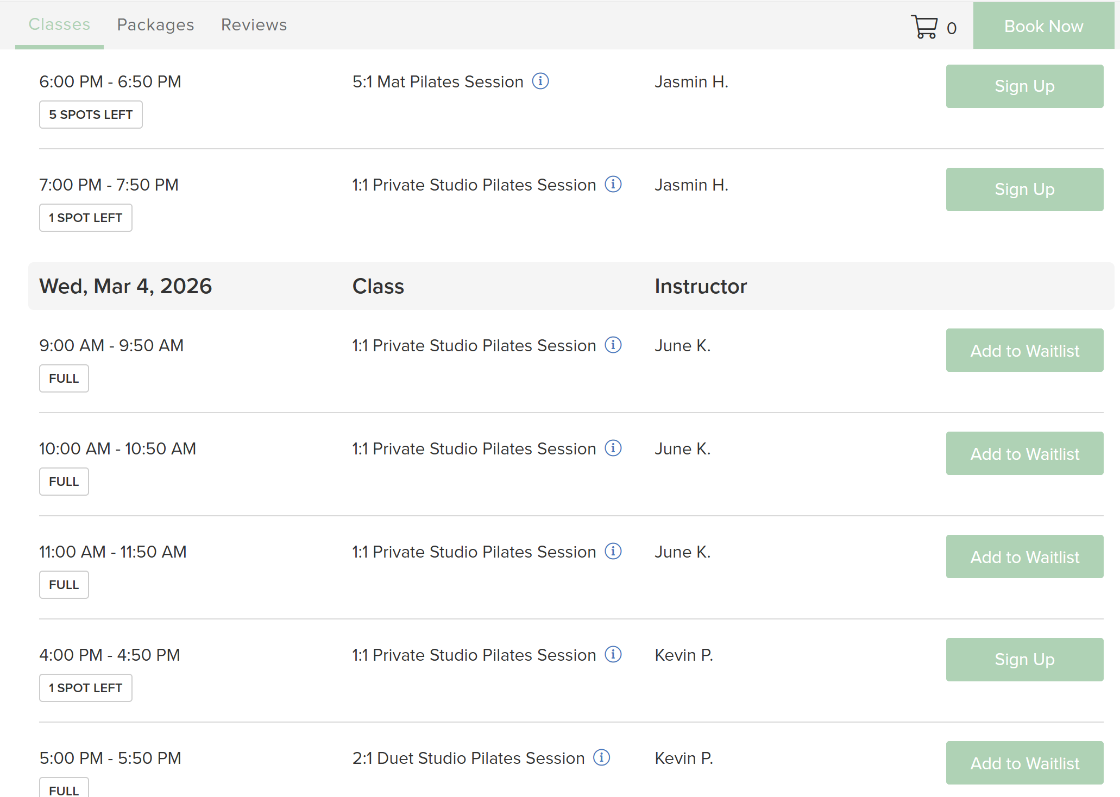1120x797 pixels.
Task: Sign Up for 7:00 PM Jasmin H. session
Action: point(1024,189)
